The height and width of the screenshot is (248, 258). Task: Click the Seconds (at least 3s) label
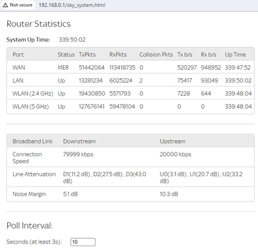pyautogui.click(x=34, y=242)
